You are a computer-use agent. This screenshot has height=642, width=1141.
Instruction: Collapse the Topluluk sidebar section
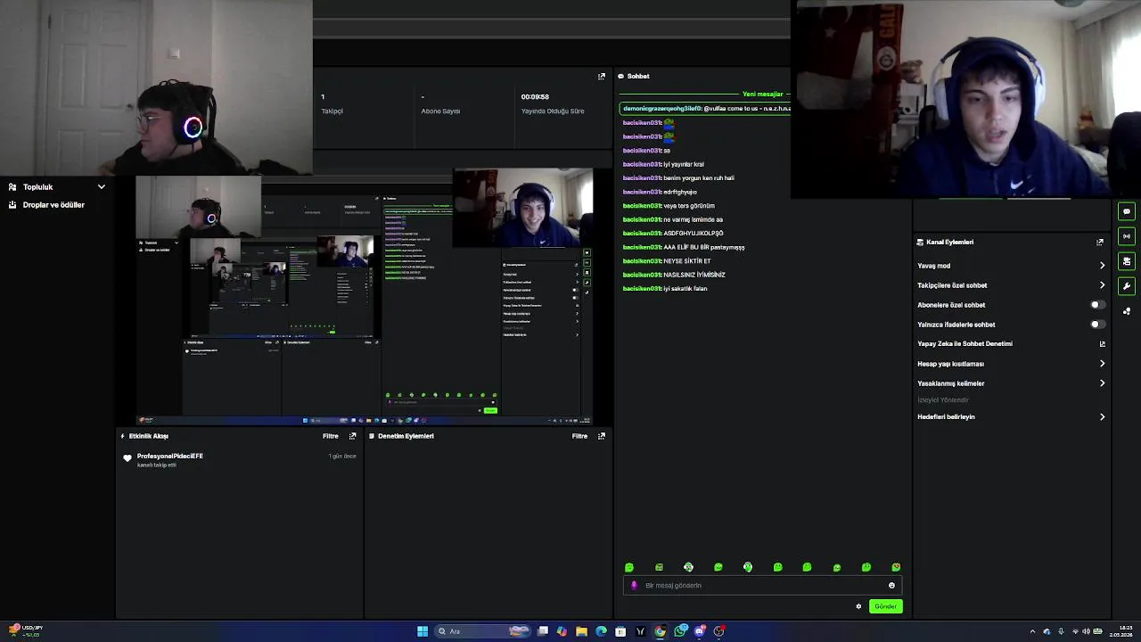coord(102,187)
